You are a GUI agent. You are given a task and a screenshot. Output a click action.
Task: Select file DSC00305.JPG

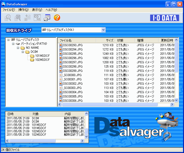[x=73, y=96]
